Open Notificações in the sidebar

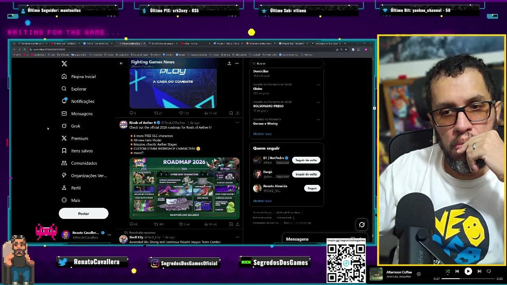click(78, 101)
